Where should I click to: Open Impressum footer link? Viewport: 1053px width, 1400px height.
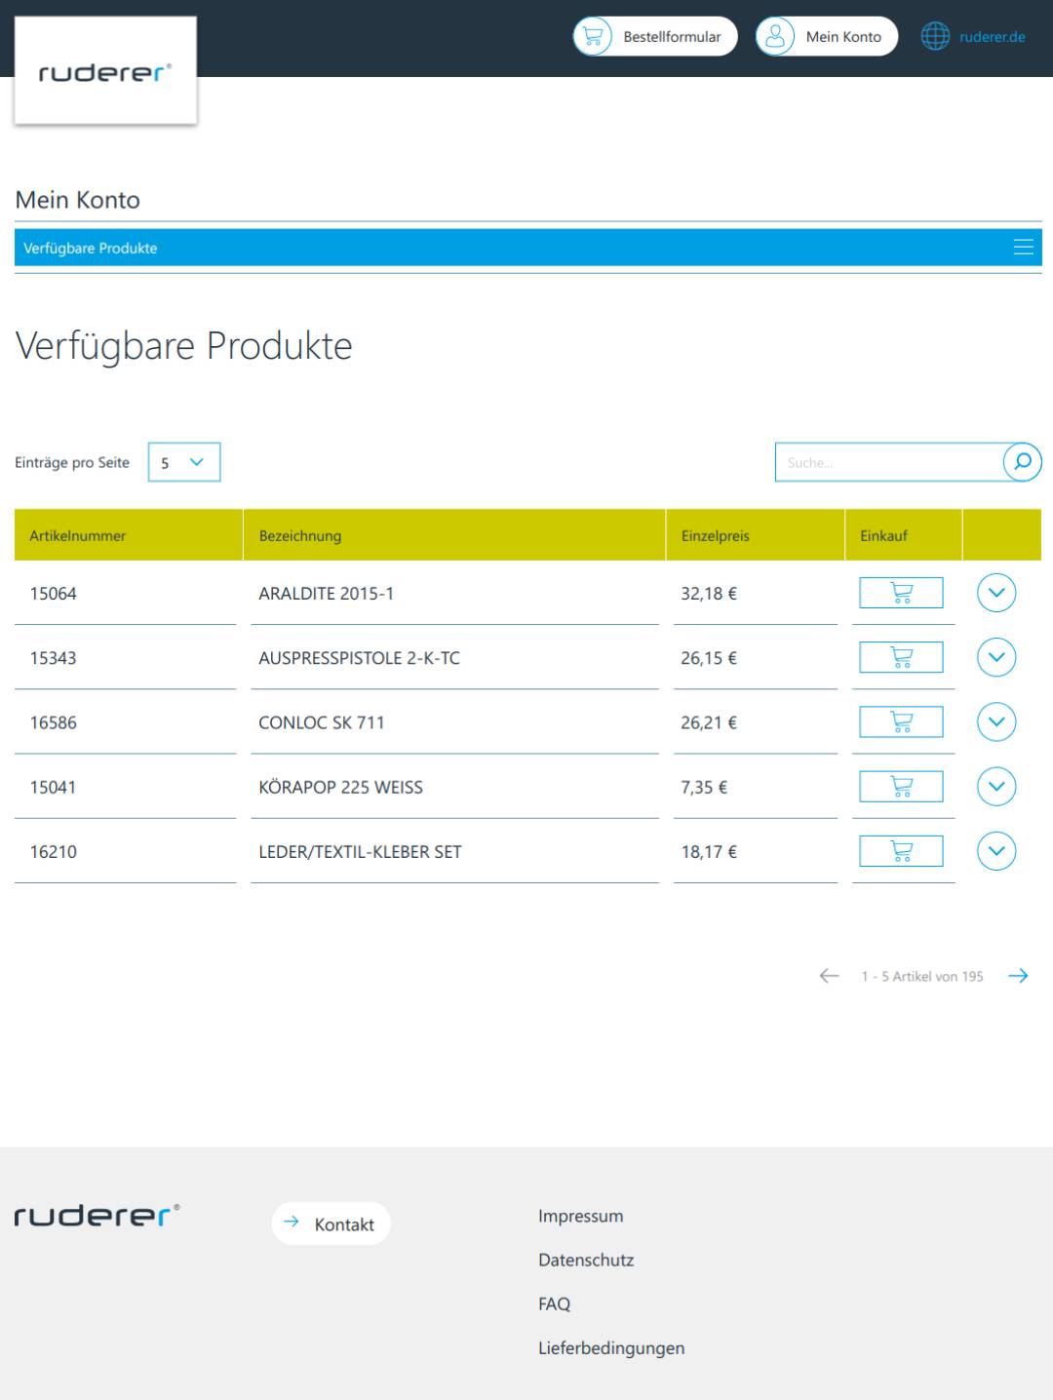pos(580,1216)
